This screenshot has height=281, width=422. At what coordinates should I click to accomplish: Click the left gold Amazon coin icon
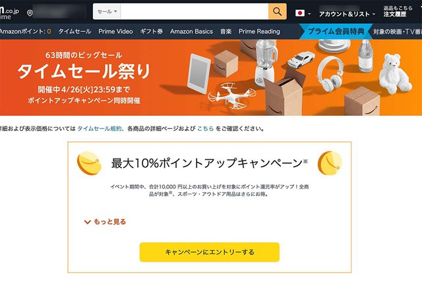(x=89, y=163)
